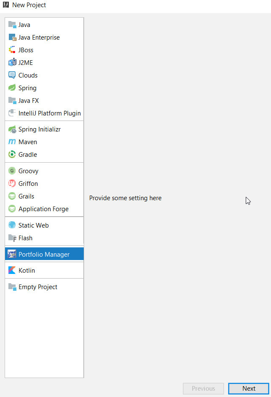Click the Grails green icon
Screen dimensions: 271x397
[12, 196]
